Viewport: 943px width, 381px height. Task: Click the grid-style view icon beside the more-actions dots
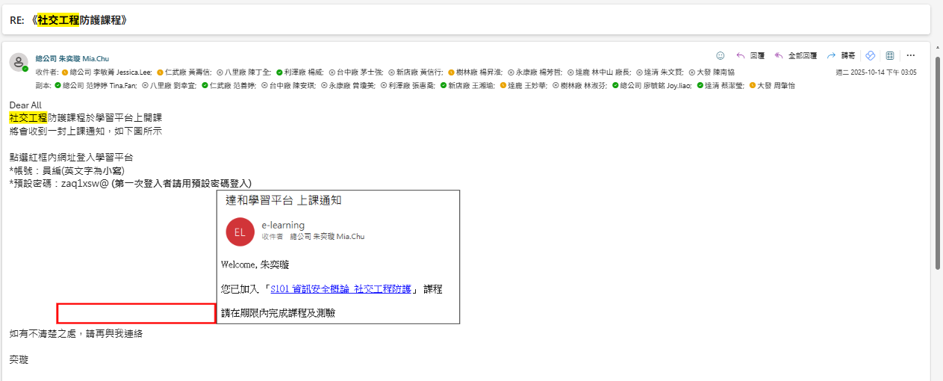tap(890, 55)
